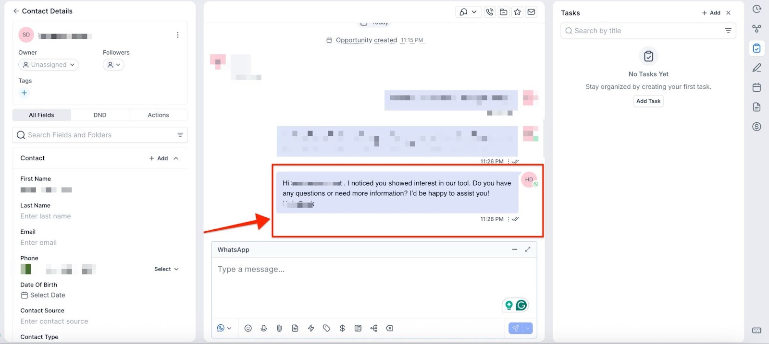Click the template icon in composer toolbar
Viewport: 769px width, 344px height.
(358, 329)
